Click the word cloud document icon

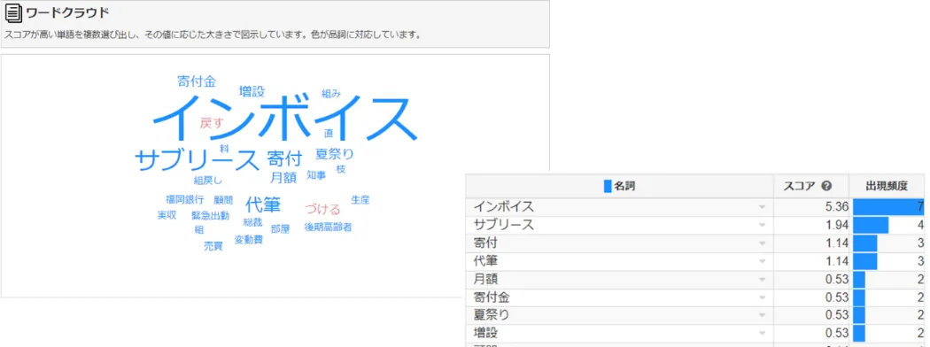pyautogui.click(x=13, y=13)
